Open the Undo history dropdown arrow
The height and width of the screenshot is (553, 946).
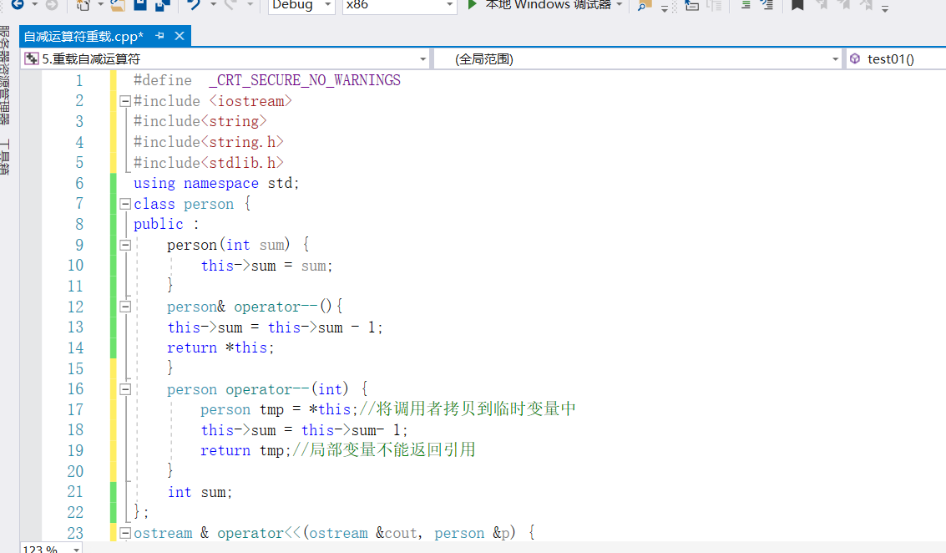tap(213, 4)
